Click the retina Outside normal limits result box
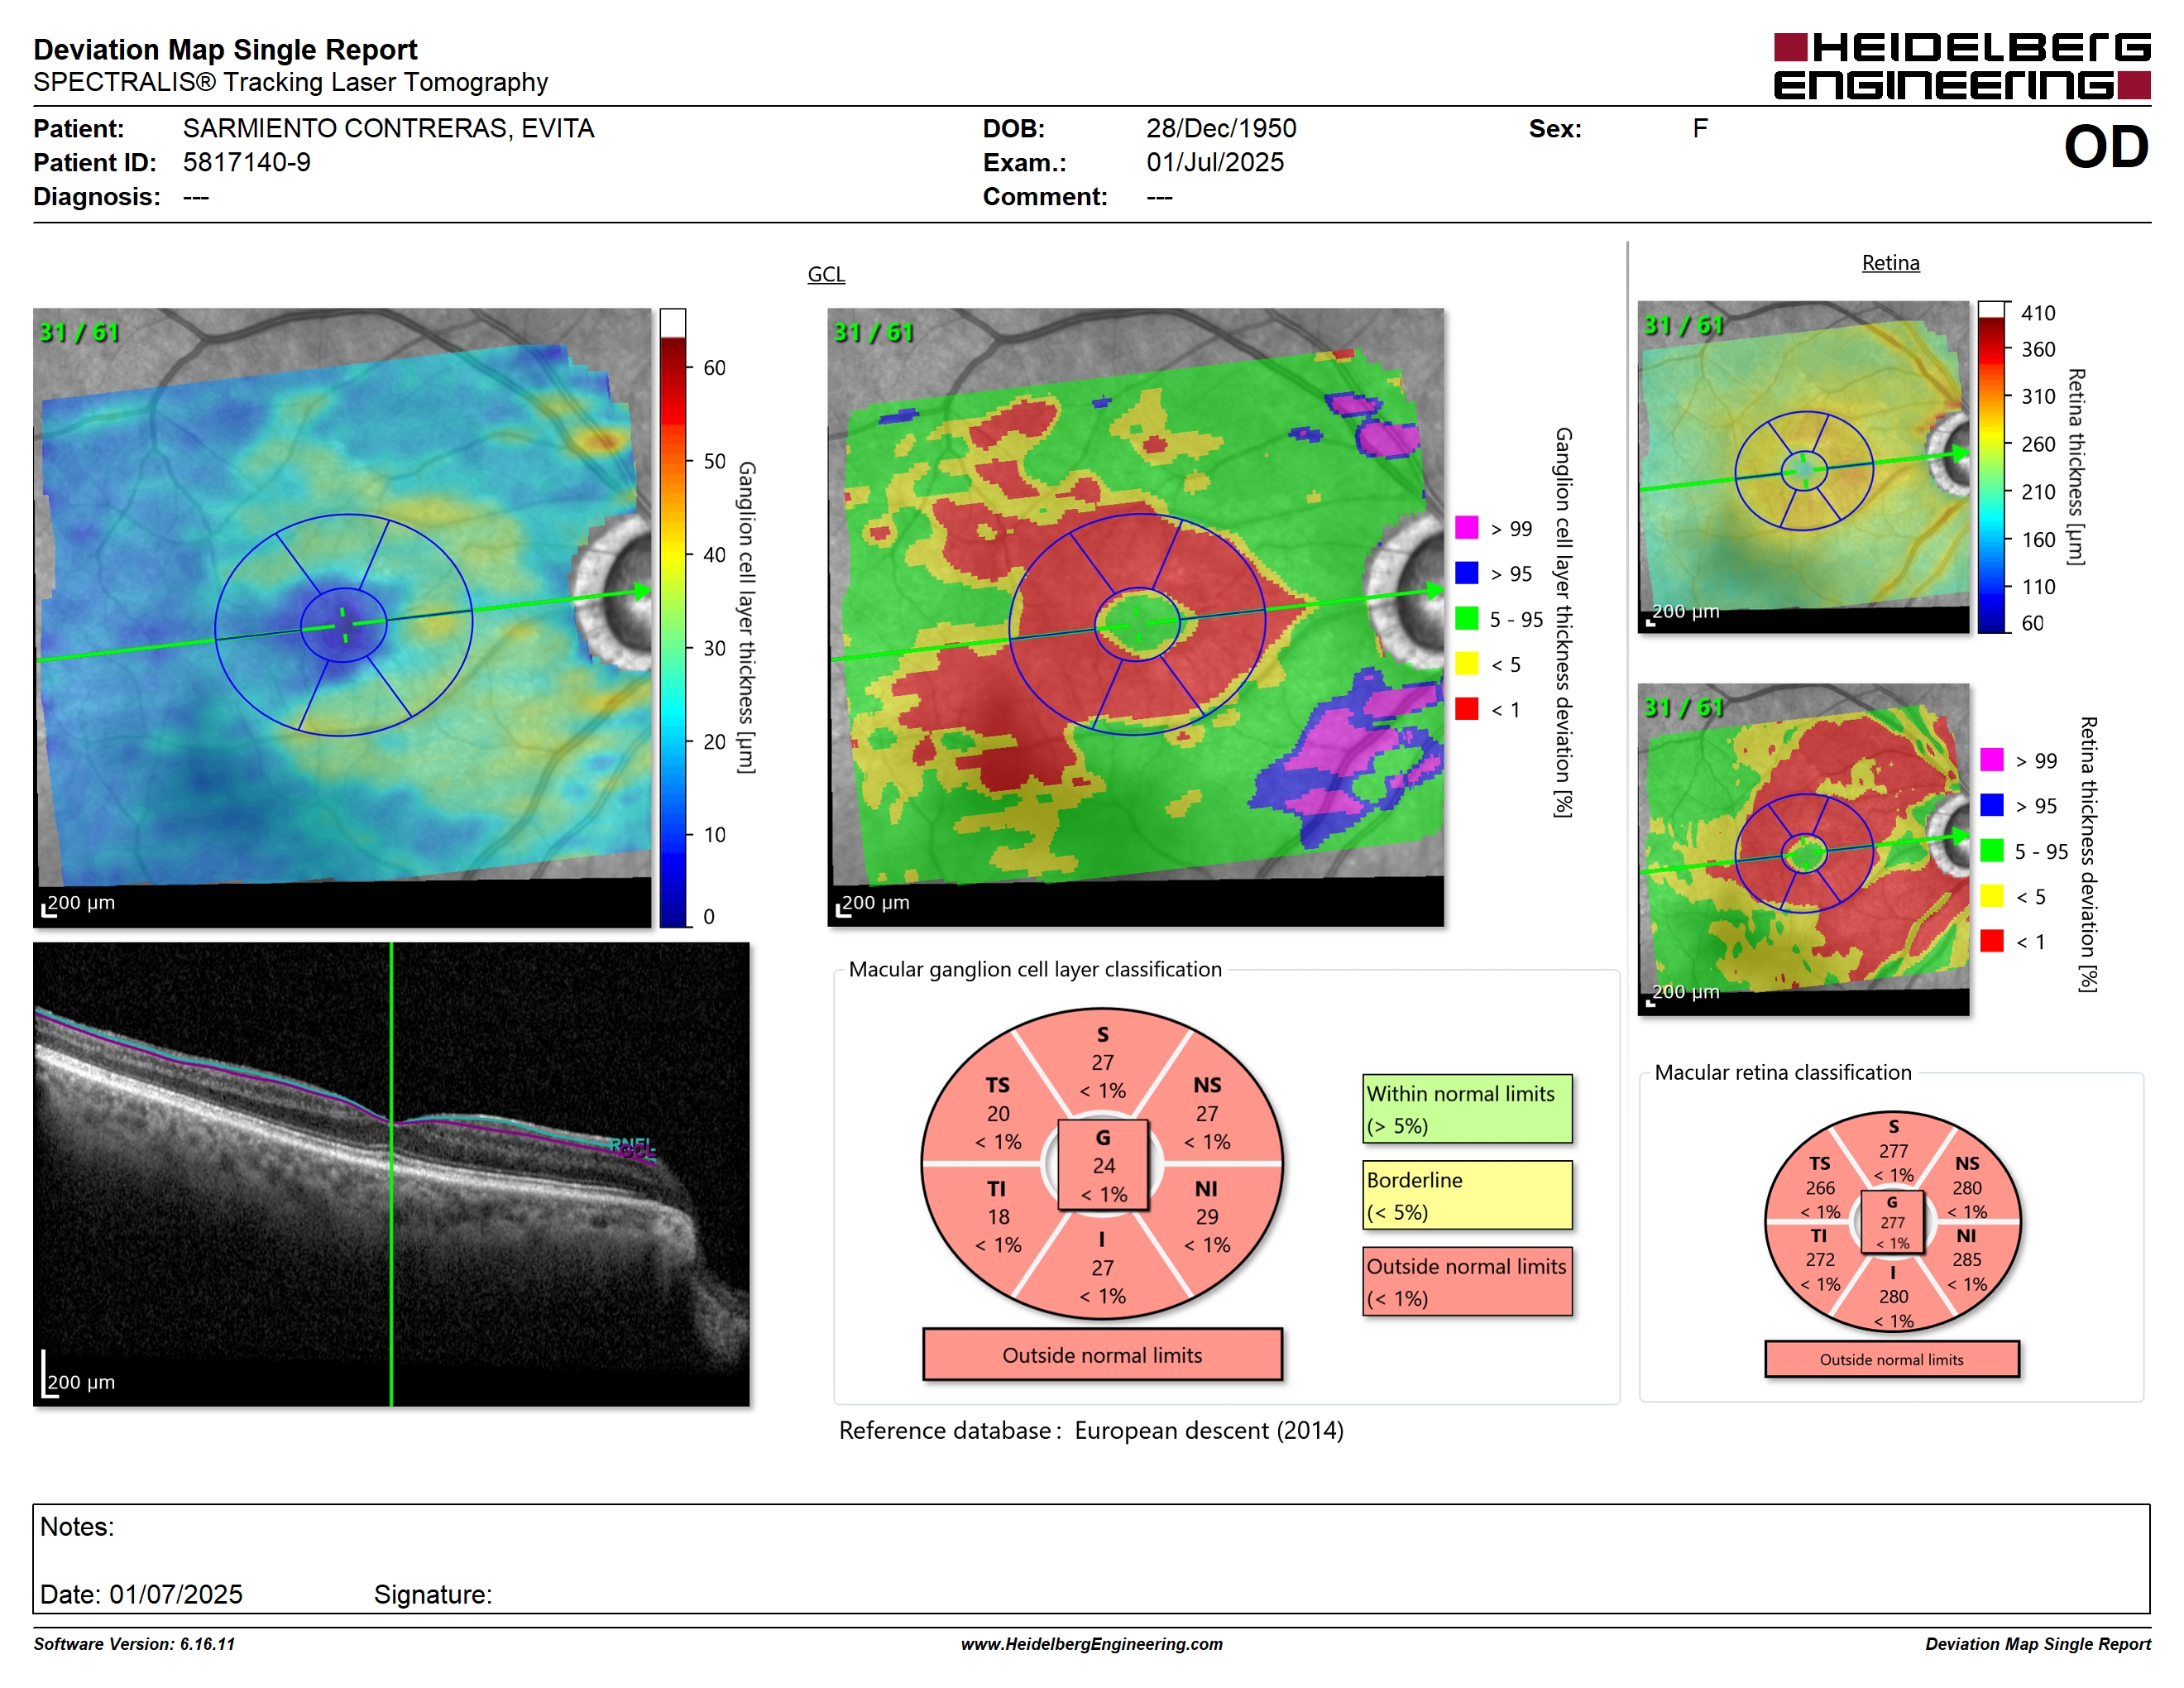2184x1688 pixels. [x=1892, y=1359]
